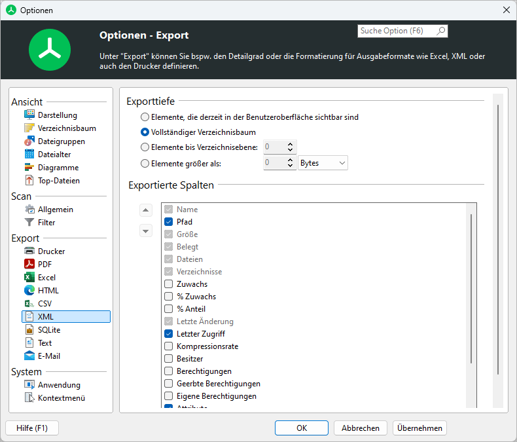Click the Filter funnel icon
The width and height of the screenshot is (517, 442).
[x=29, y=223]
